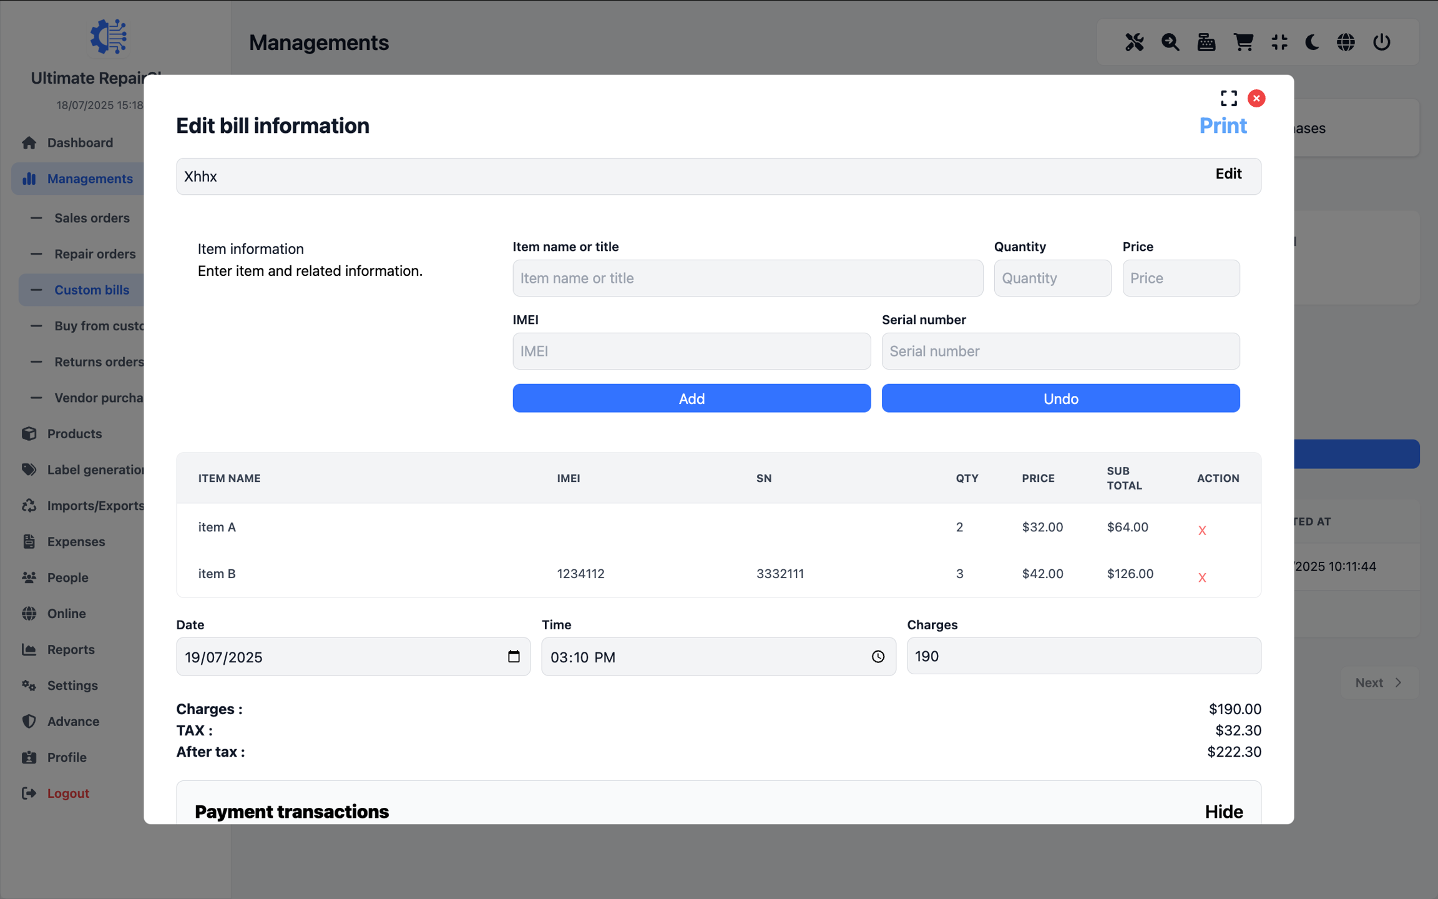Viewport: 1438px width, 899px height.
Task: Click the repair tools icon in top toolbar
Action: pyautogui.click(x=1134, y=42)
